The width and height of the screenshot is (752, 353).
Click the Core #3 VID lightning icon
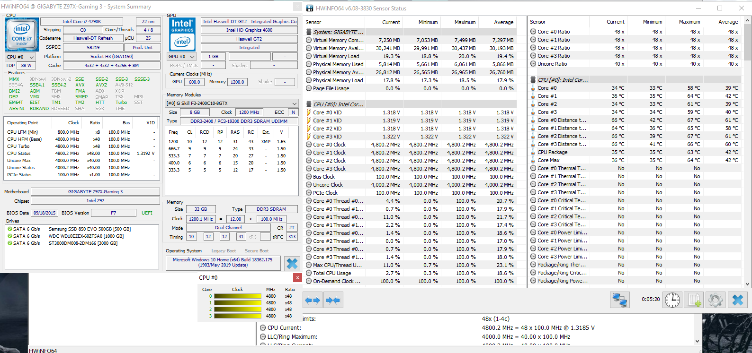309,137
